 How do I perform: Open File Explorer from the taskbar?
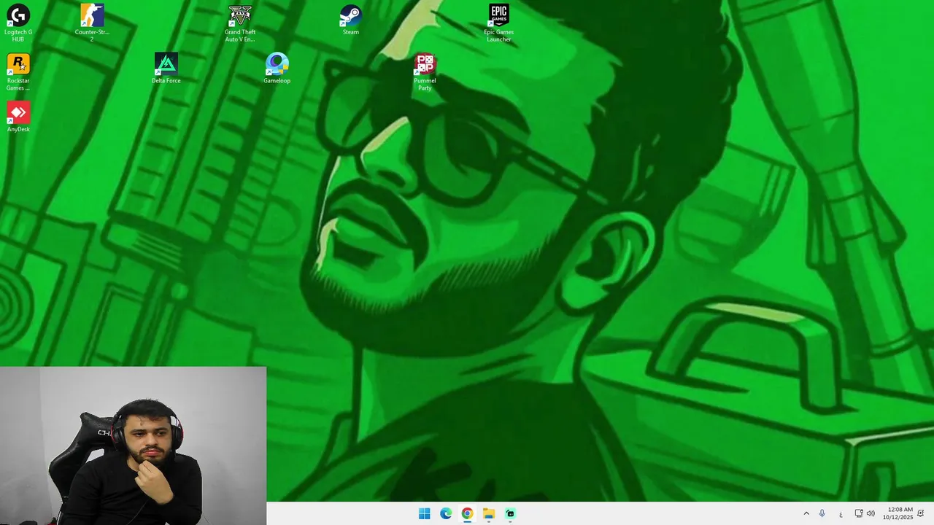[x=489, y=513]
